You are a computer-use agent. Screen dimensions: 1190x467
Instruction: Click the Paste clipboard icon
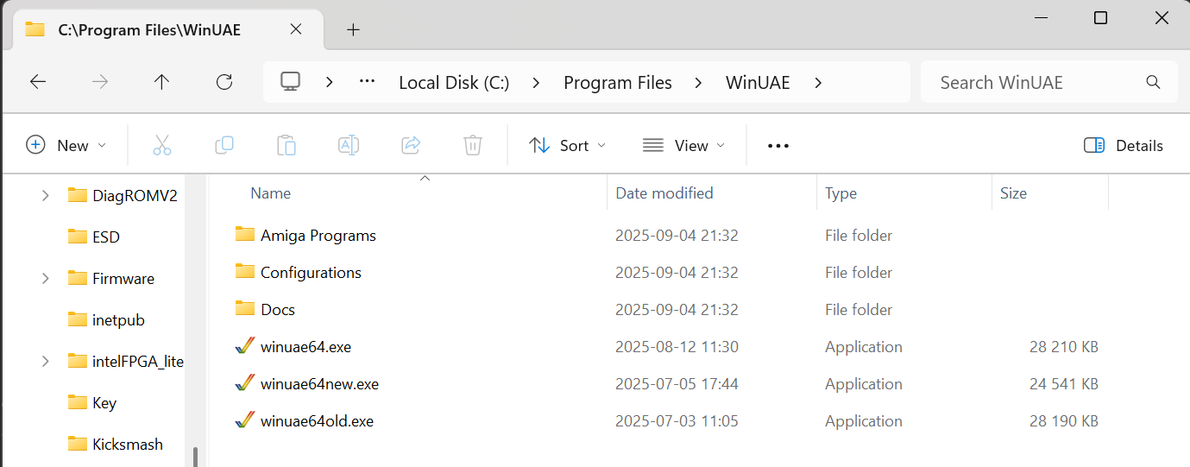click(286, 145)
